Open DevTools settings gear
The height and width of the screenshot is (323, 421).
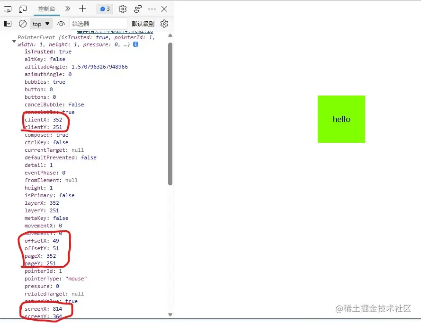(x=123, y=9)
